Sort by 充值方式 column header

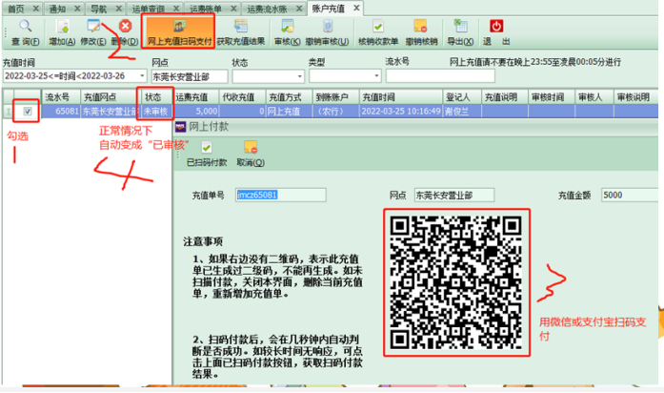[290, 97]
